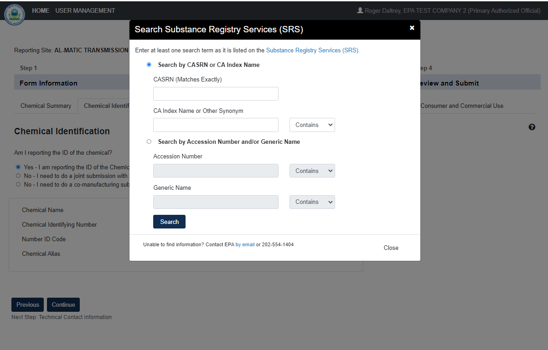The width and height of the screenshot is (548, 350).
Task: Select Search by CASRN or CA Index Name
Action: pos(149,65)
